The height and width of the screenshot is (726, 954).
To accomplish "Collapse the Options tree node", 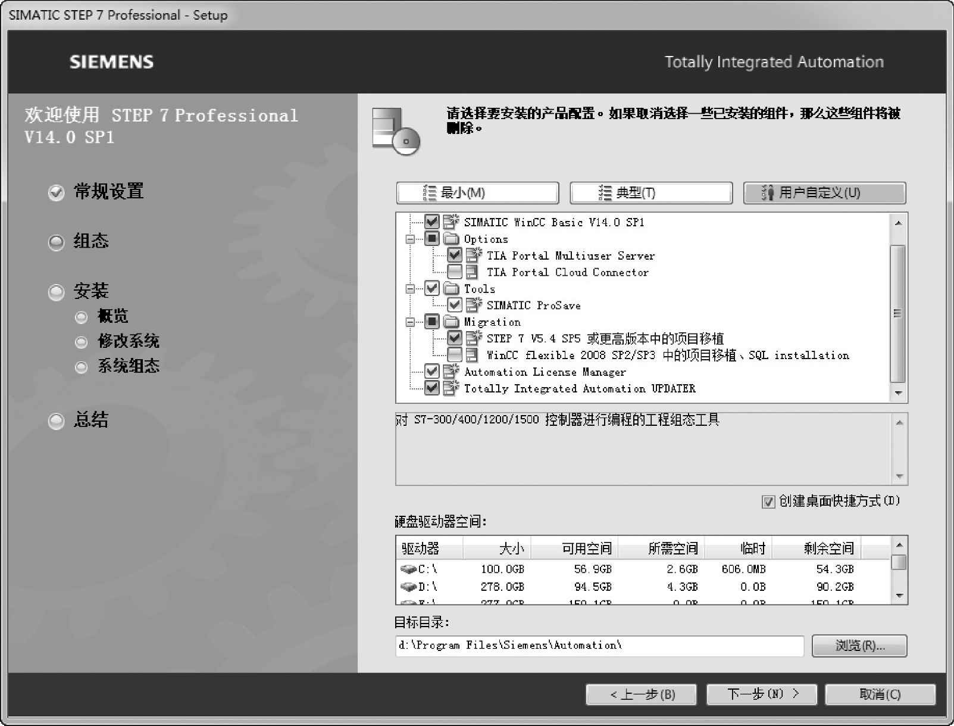I will [410, 239].
